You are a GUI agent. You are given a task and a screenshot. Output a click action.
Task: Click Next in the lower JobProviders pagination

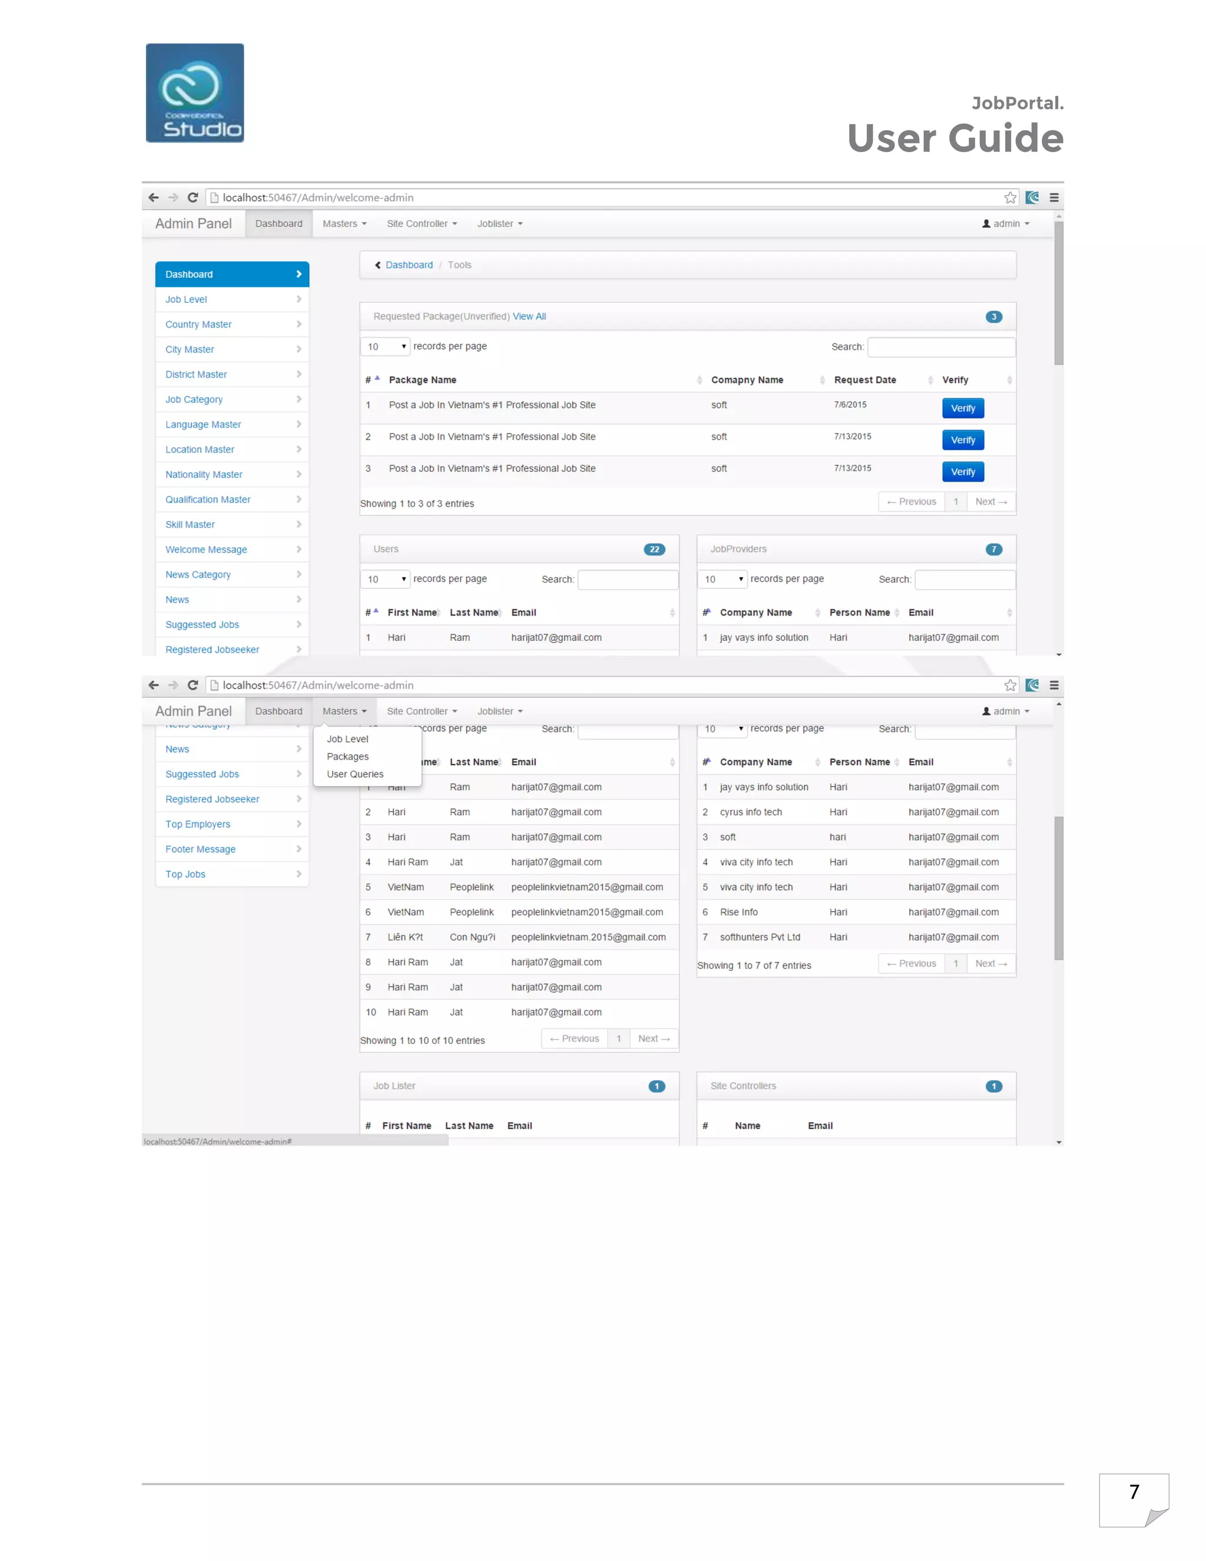[x=991, y=964]
